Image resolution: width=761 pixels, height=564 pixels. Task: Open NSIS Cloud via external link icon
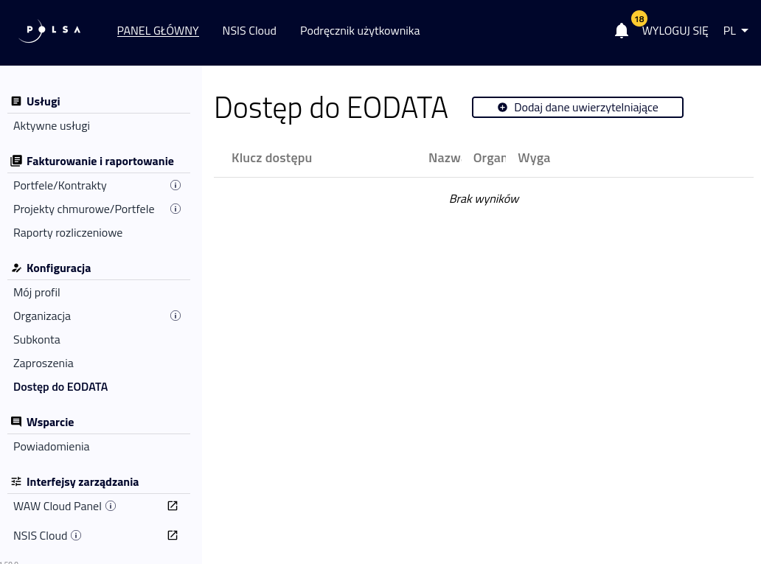(173, 535)
